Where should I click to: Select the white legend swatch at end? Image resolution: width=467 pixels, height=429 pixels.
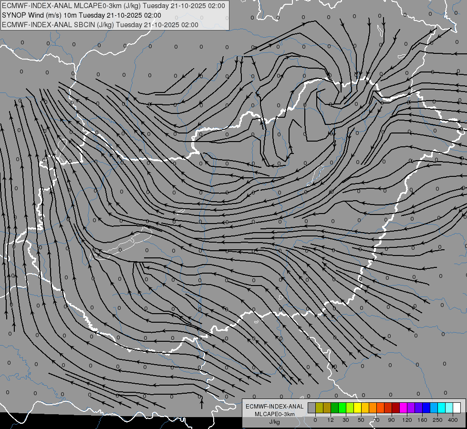pyautogui.click(x=457, y=408)
